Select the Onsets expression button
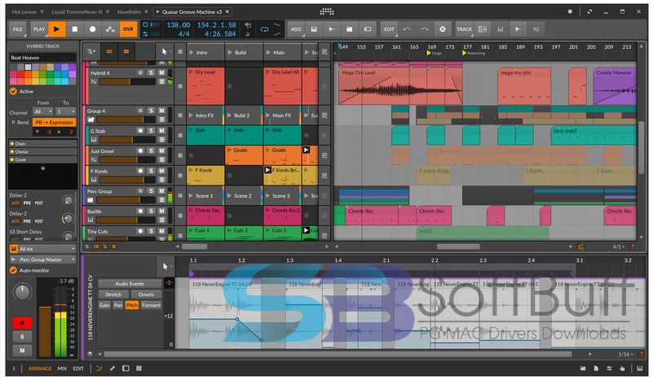The image size is (653, 380). [x=146, y=295]
